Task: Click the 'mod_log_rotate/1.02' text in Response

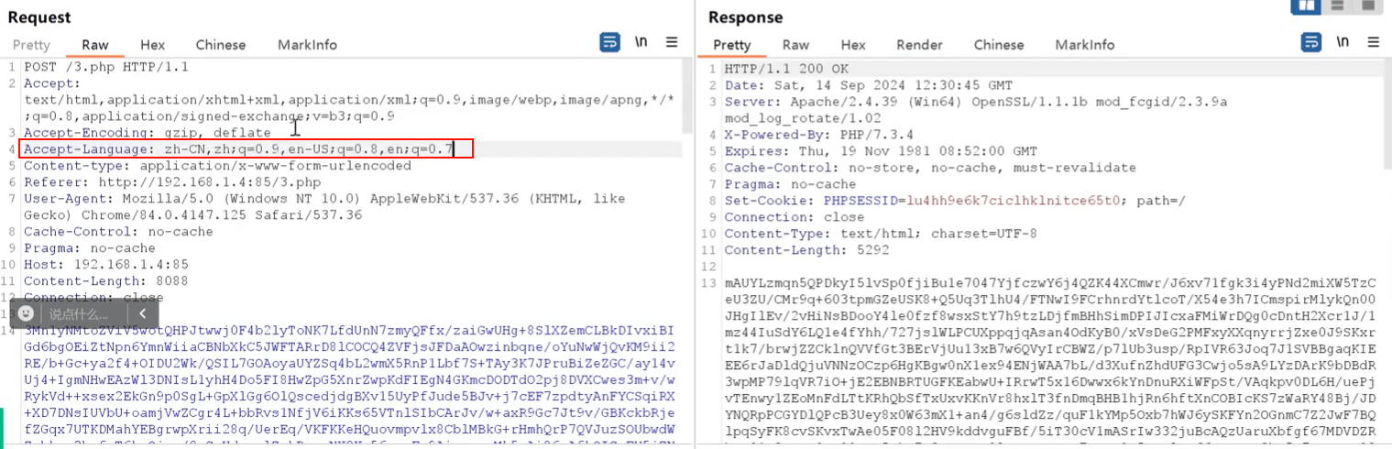Action: point(802,118)
